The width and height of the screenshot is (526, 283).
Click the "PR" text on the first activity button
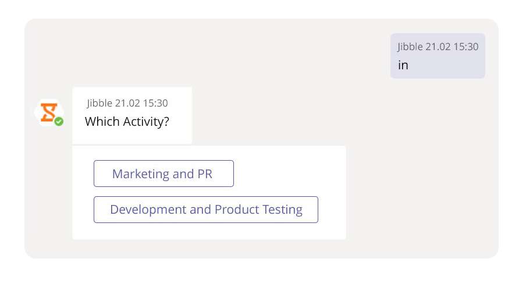pos(204,174)
